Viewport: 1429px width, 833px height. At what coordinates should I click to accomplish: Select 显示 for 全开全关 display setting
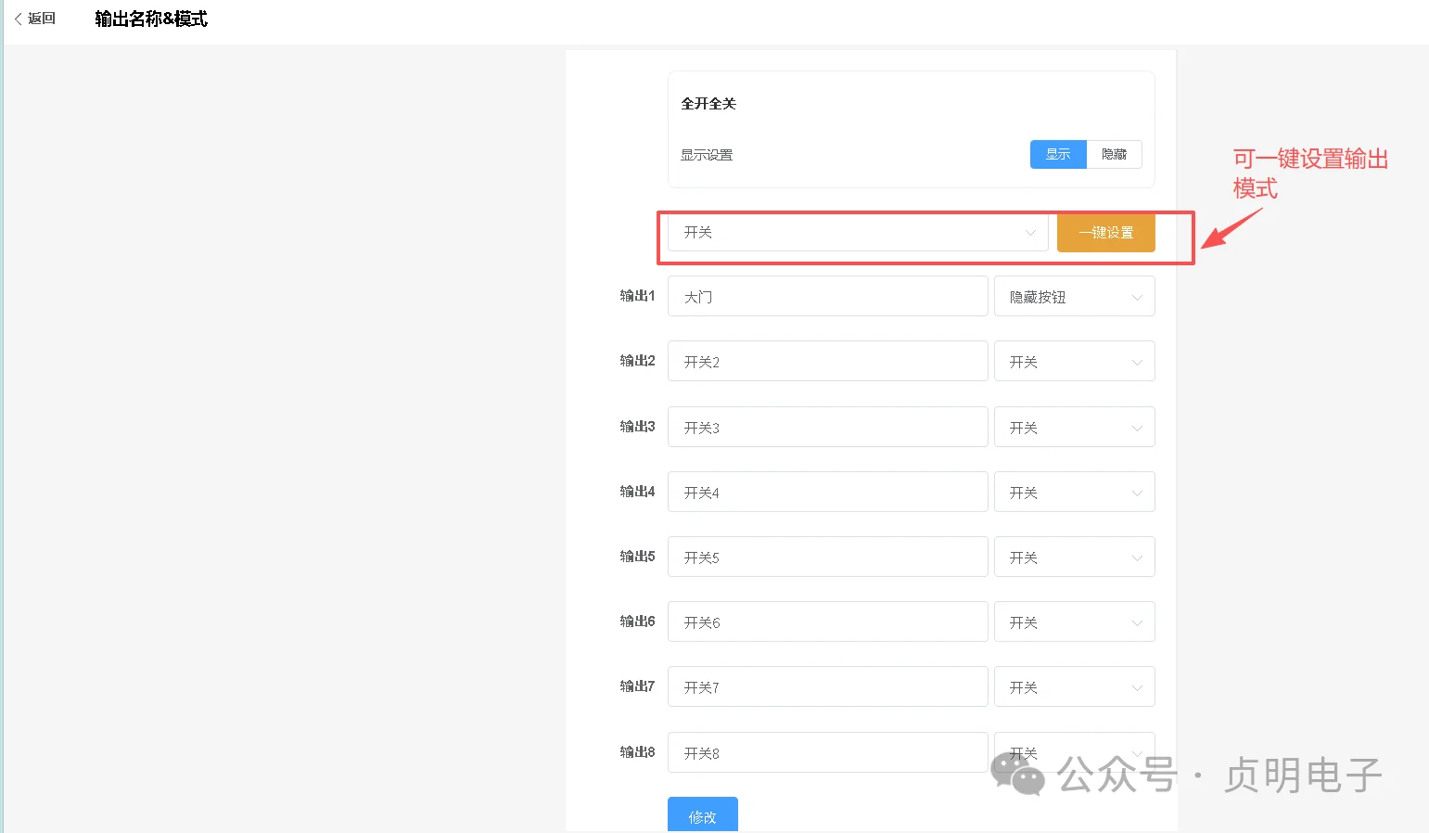coord(1058,155)
